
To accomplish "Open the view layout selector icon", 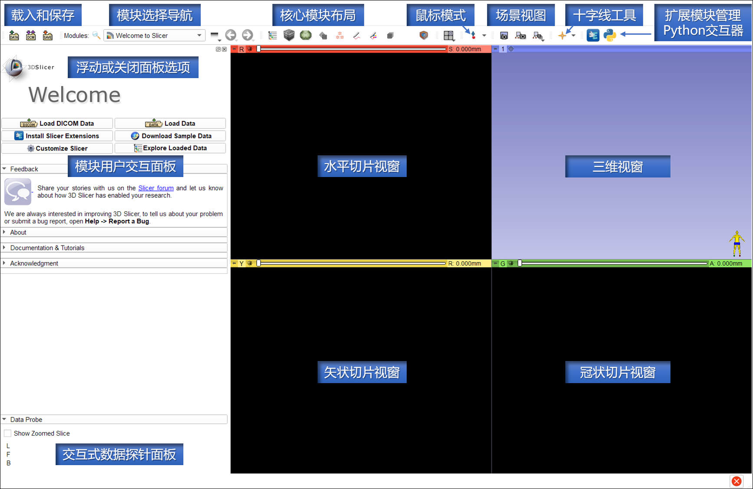I will tap(449, 36).
